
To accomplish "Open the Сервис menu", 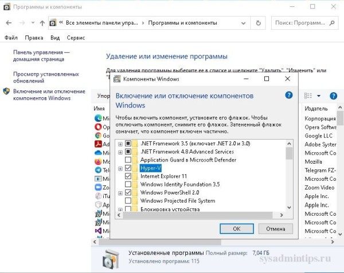I will (76, 38).
